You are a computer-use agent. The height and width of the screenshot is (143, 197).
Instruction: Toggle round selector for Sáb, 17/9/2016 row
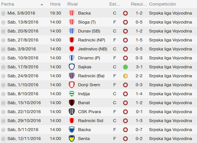click(x=3, y=67)
